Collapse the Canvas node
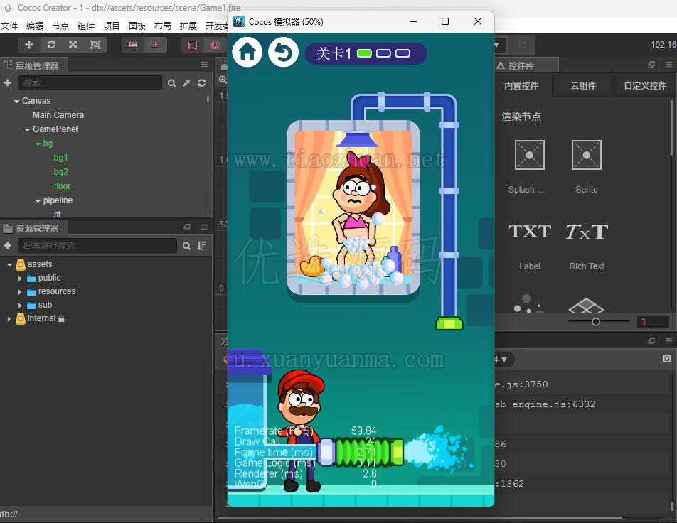This screenshot has width=677, height=523. coord(16,101)
